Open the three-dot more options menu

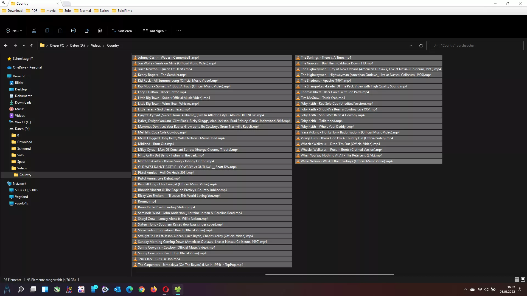pyautogui.click(x=179, y=31)
